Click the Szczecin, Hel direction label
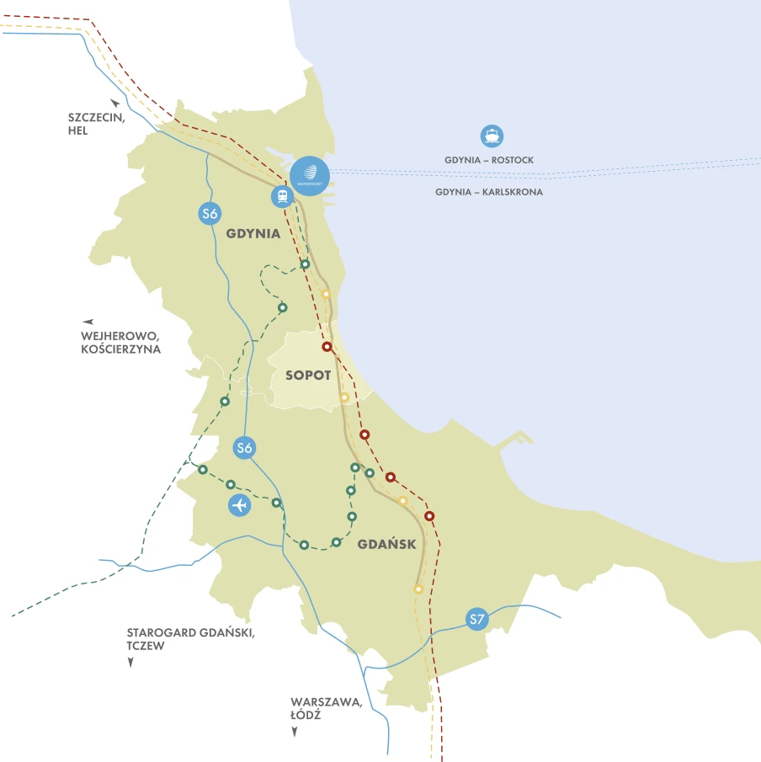The image size is (761, 762). tap(97, 125)
